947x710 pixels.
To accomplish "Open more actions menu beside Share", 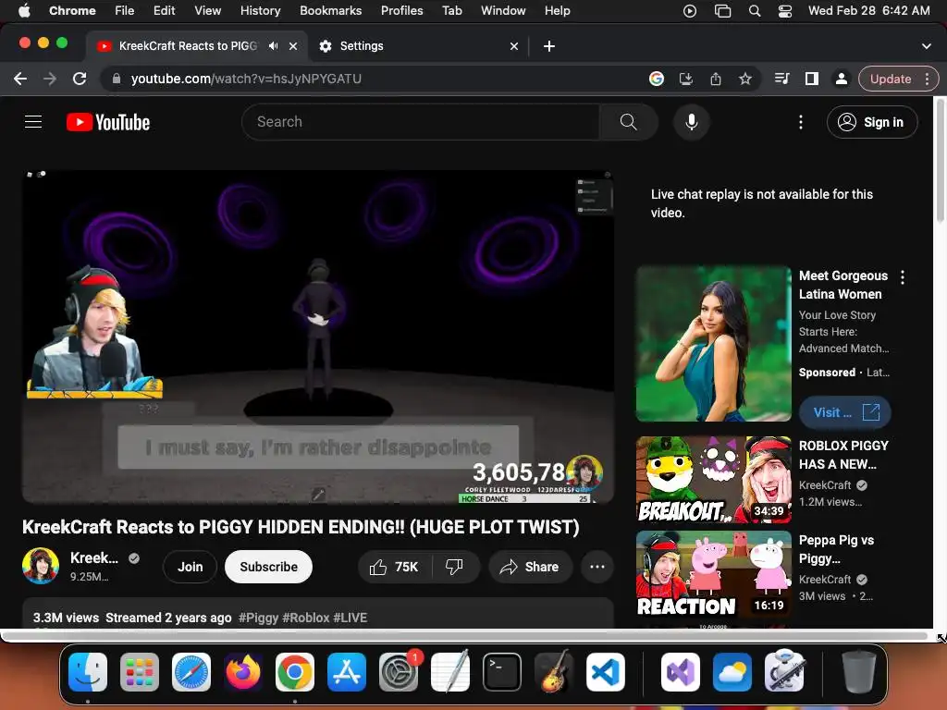I will click(x=597, y=567).
